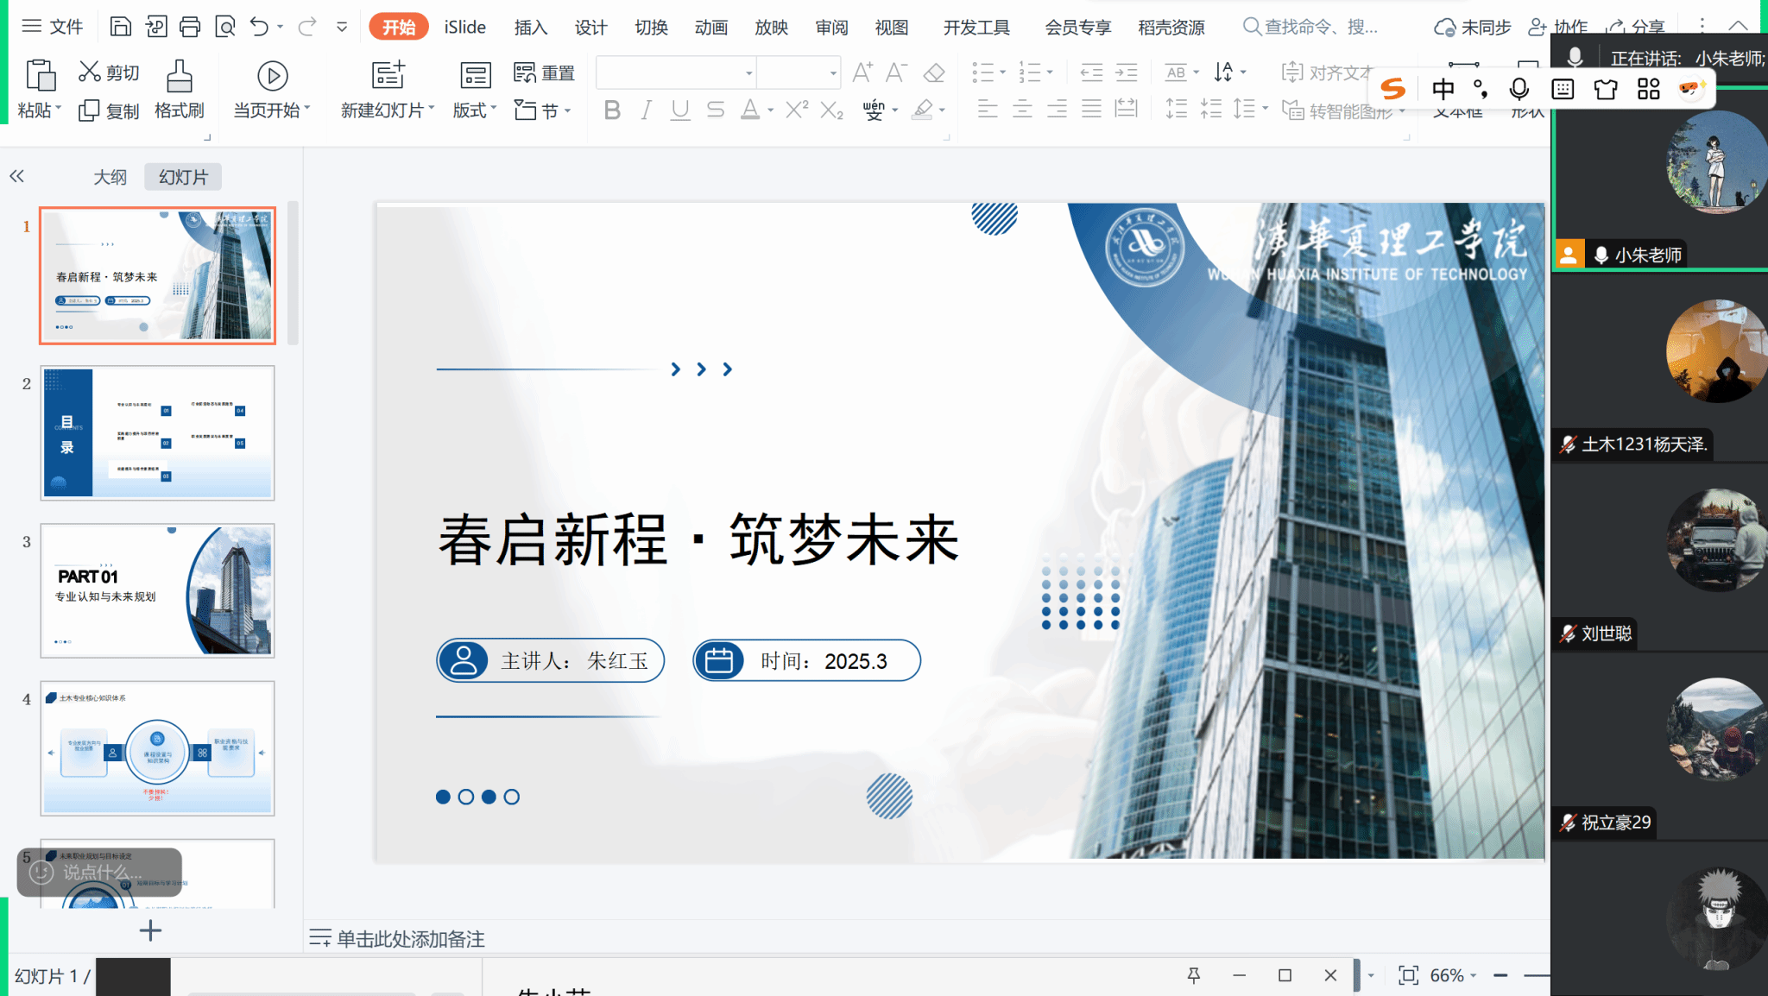This screenshot has width=1768, height=996.
Task: Expand the 版式 layout dropdown
Action: coord(475,110)
